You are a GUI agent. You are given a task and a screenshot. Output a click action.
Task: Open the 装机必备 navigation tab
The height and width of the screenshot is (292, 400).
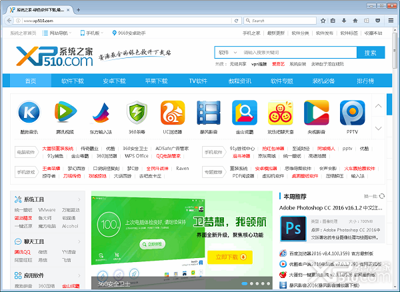(x=323, y=81)
